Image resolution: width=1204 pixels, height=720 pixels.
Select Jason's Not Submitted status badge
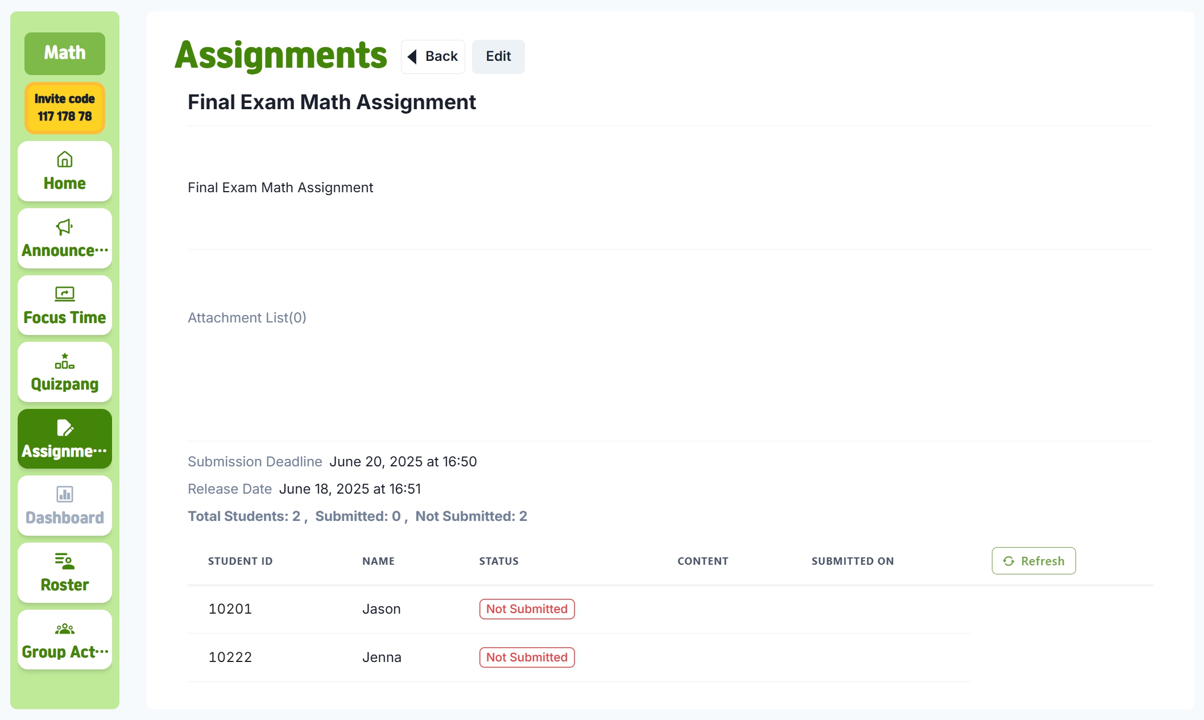(x=527, y=609)
